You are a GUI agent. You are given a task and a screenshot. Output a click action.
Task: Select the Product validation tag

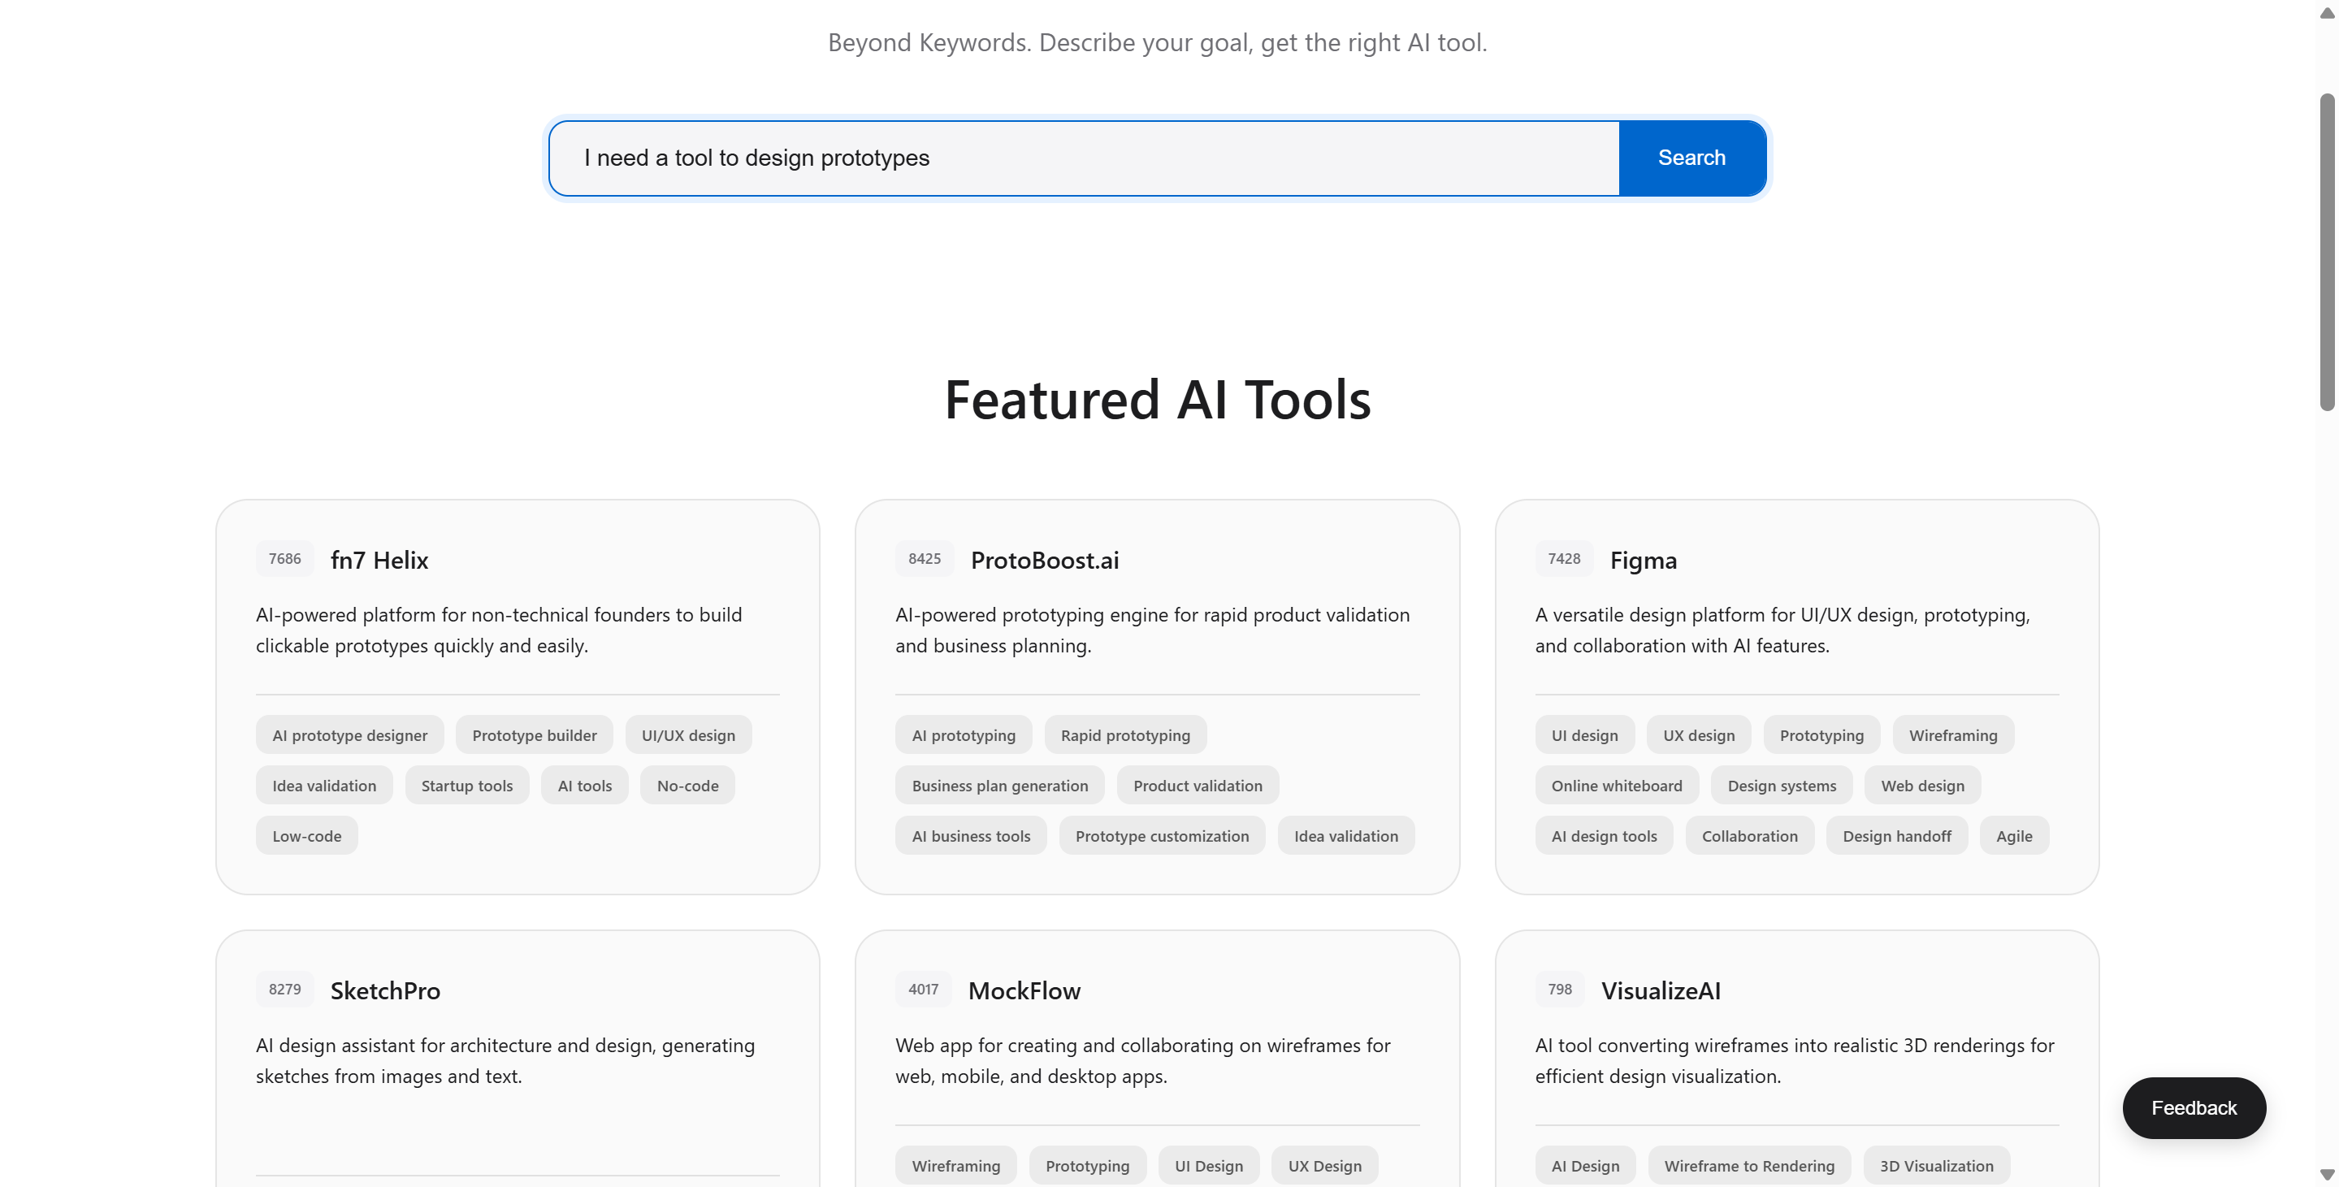click(1198, 786)
